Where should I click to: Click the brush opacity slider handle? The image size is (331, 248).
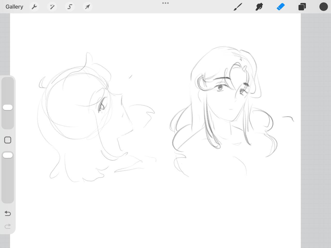7,155
